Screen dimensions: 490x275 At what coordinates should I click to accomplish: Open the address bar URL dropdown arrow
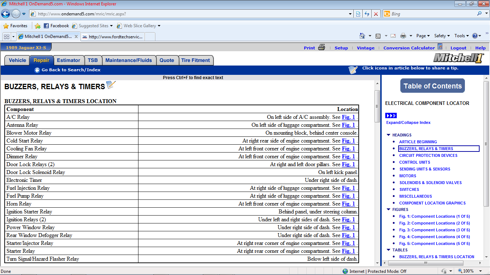click(x=350, y=14)
